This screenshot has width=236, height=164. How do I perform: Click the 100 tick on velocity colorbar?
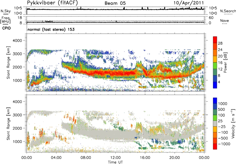[222, 115]
